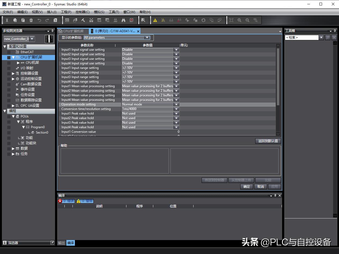Click the Cut scissors icon in toolbar

pyautogui.click(x=7, y=20)
